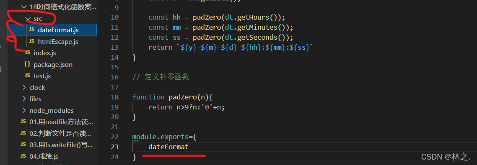Click the JS icon of test.js
The height and width of the screenshot is (165, 477).
[x=27, y=76]
